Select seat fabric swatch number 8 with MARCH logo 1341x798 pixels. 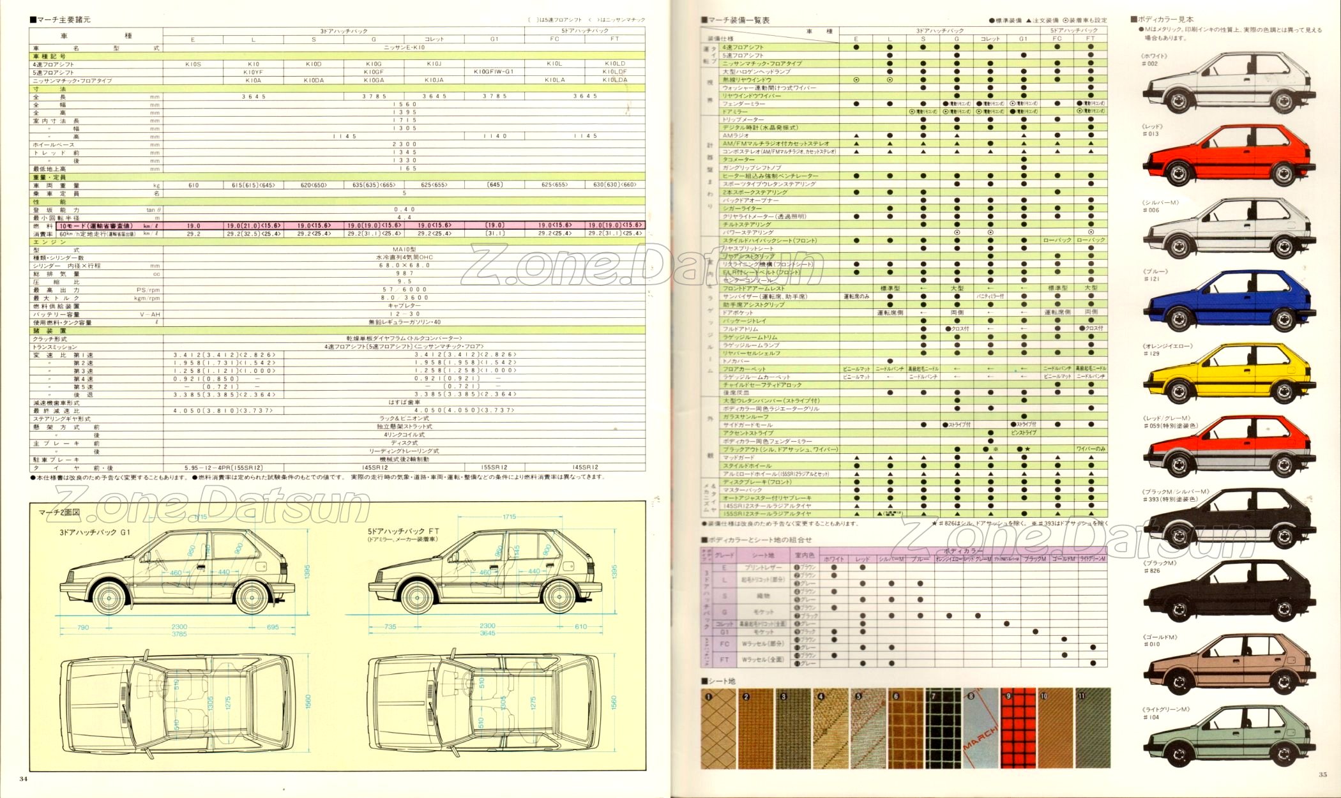(981, 728)
